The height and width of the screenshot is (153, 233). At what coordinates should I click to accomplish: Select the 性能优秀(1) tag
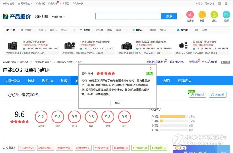102,148
